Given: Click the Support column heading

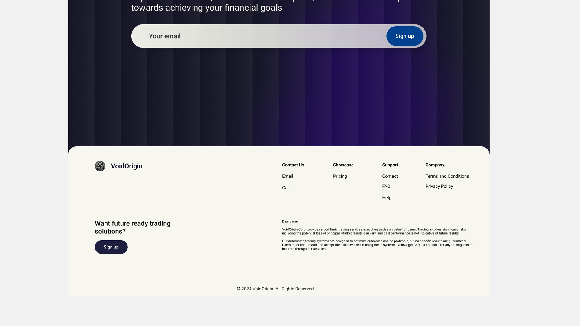Looking at the screenshot, I should (390, 165).
